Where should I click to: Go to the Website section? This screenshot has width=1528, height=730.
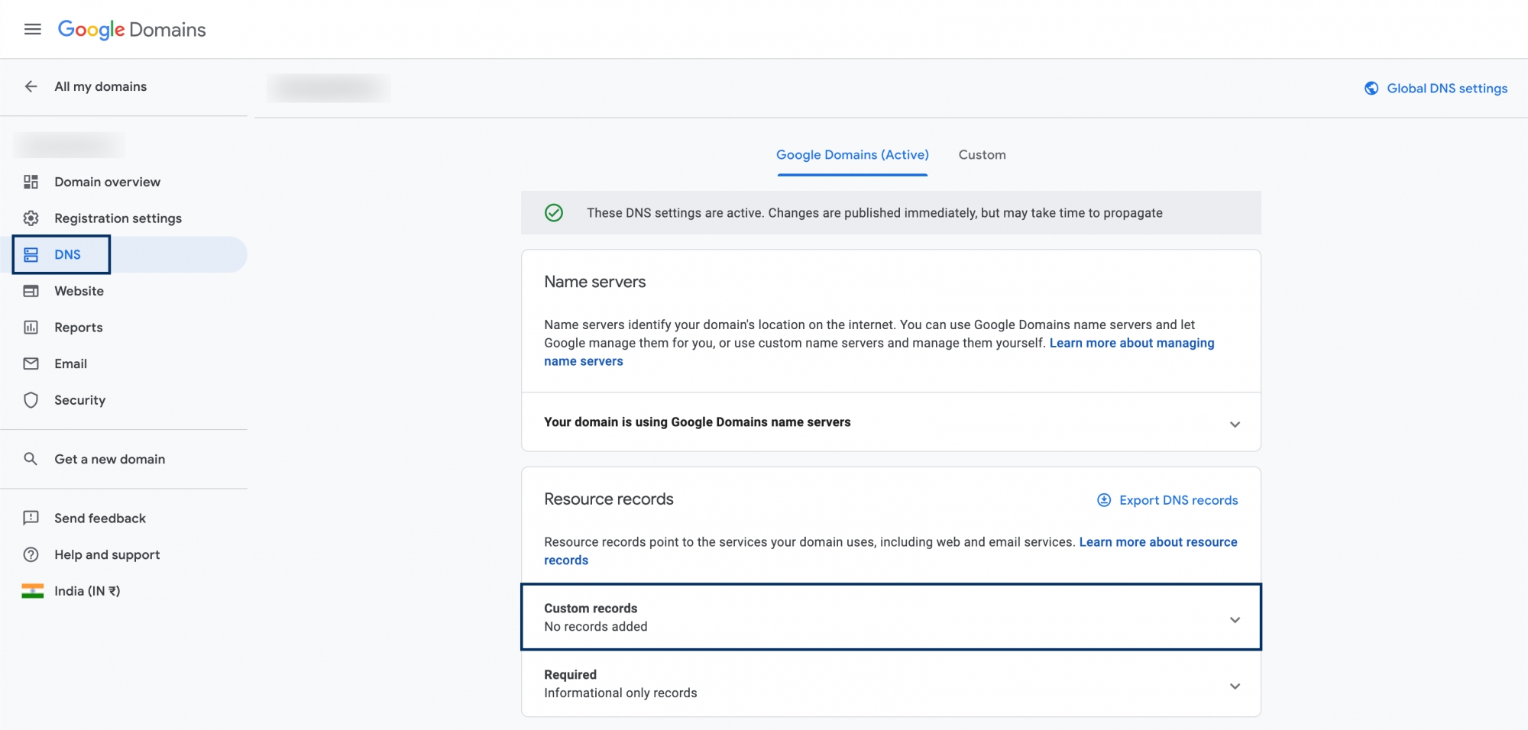click(x=79, y=291)
